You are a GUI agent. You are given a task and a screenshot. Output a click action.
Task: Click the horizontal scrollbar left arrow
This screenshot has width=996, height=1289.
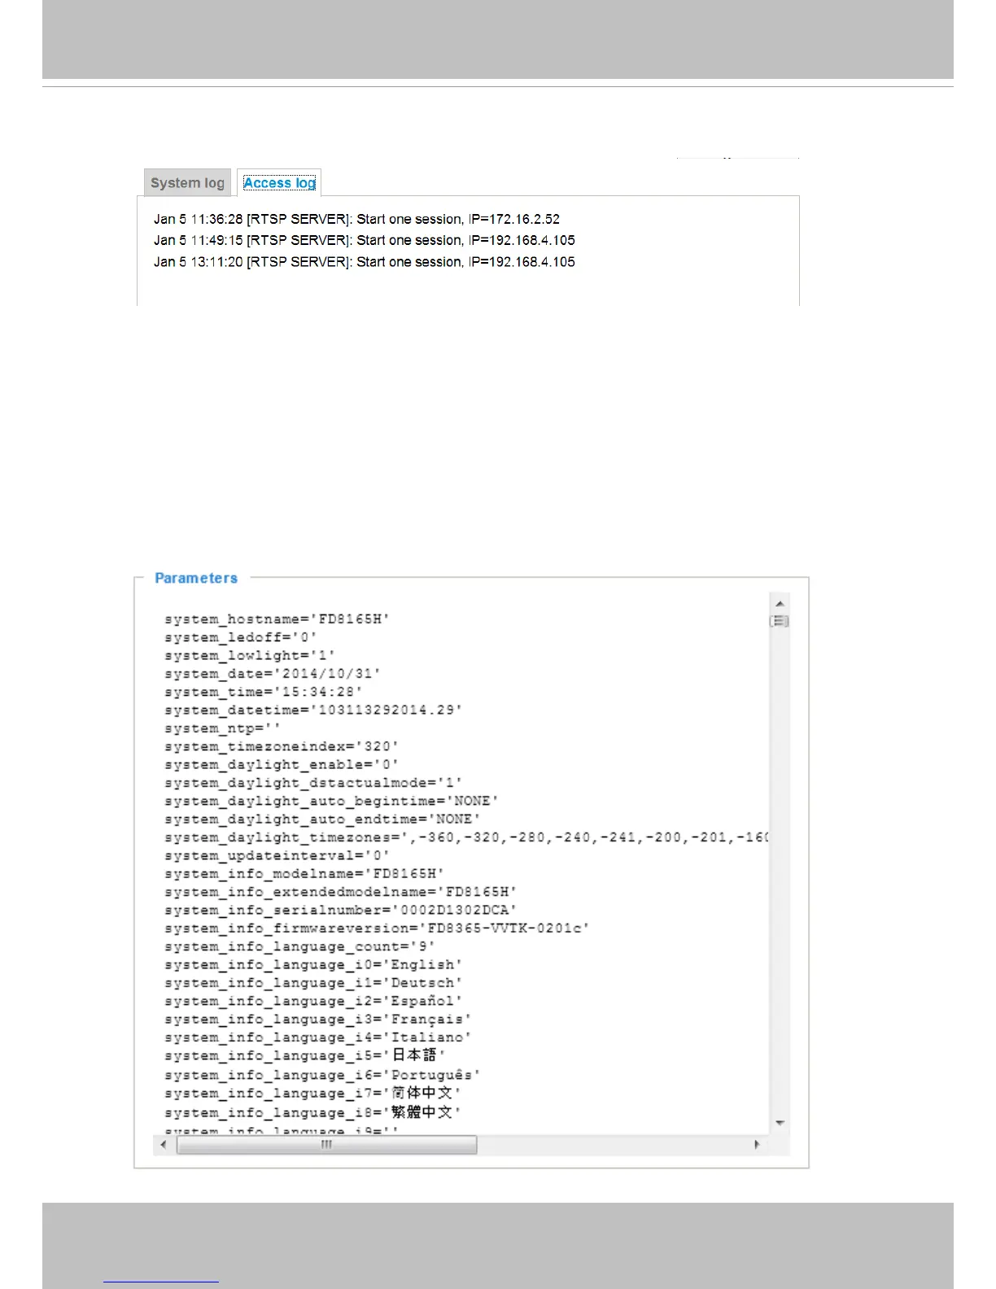[164, 1144]
